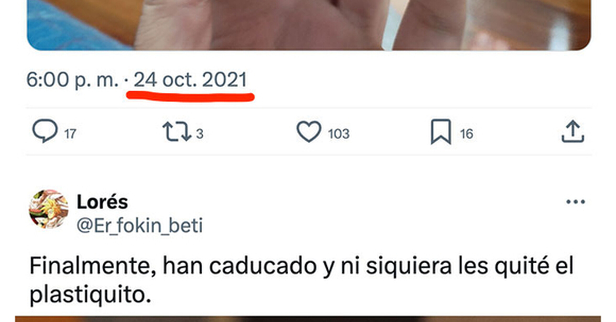Viewport: 616px width, 322px height.
Task: Click the red underline annotation under date
Action: 190,97
